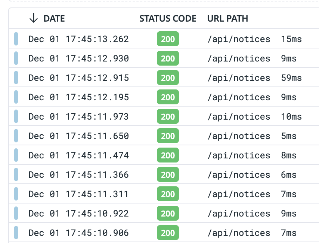Screen dimensions: 319x243
Task: Select log row dated 17:45:12.915
Action: [164, 78]
